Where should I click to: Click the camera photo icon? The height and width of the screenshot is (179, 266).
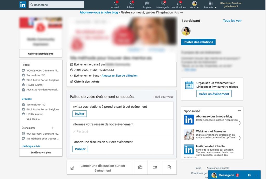140,167
